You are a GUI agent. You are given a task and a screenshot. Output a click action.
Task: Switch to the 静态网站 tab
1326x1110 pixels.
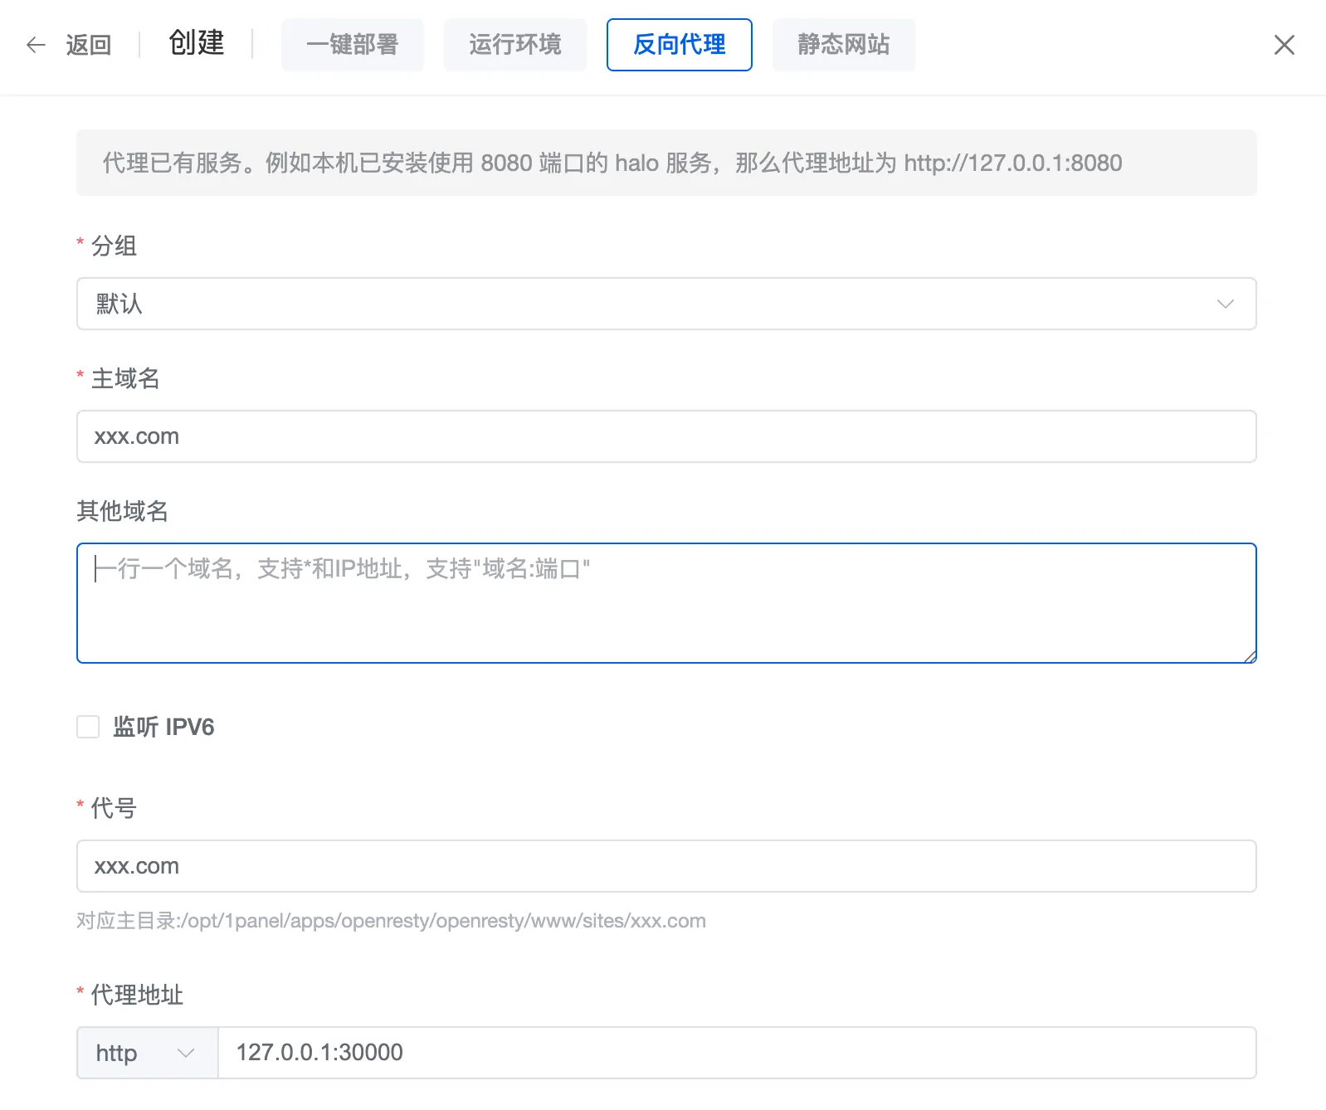[844, 45]
